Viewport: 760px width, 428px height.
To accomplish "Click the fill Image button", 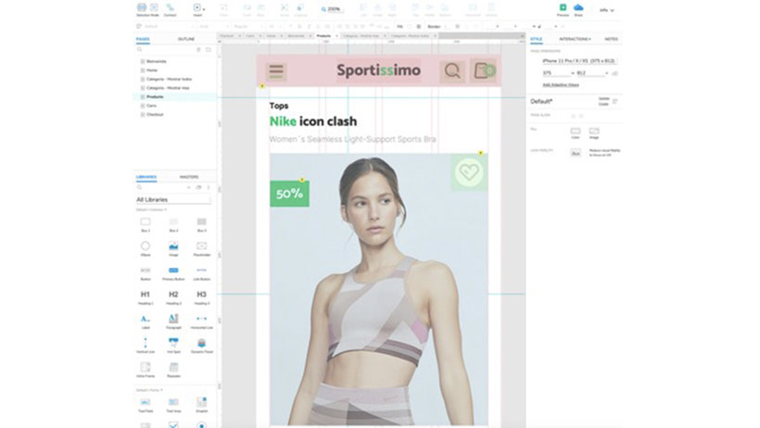I will 594,133.
